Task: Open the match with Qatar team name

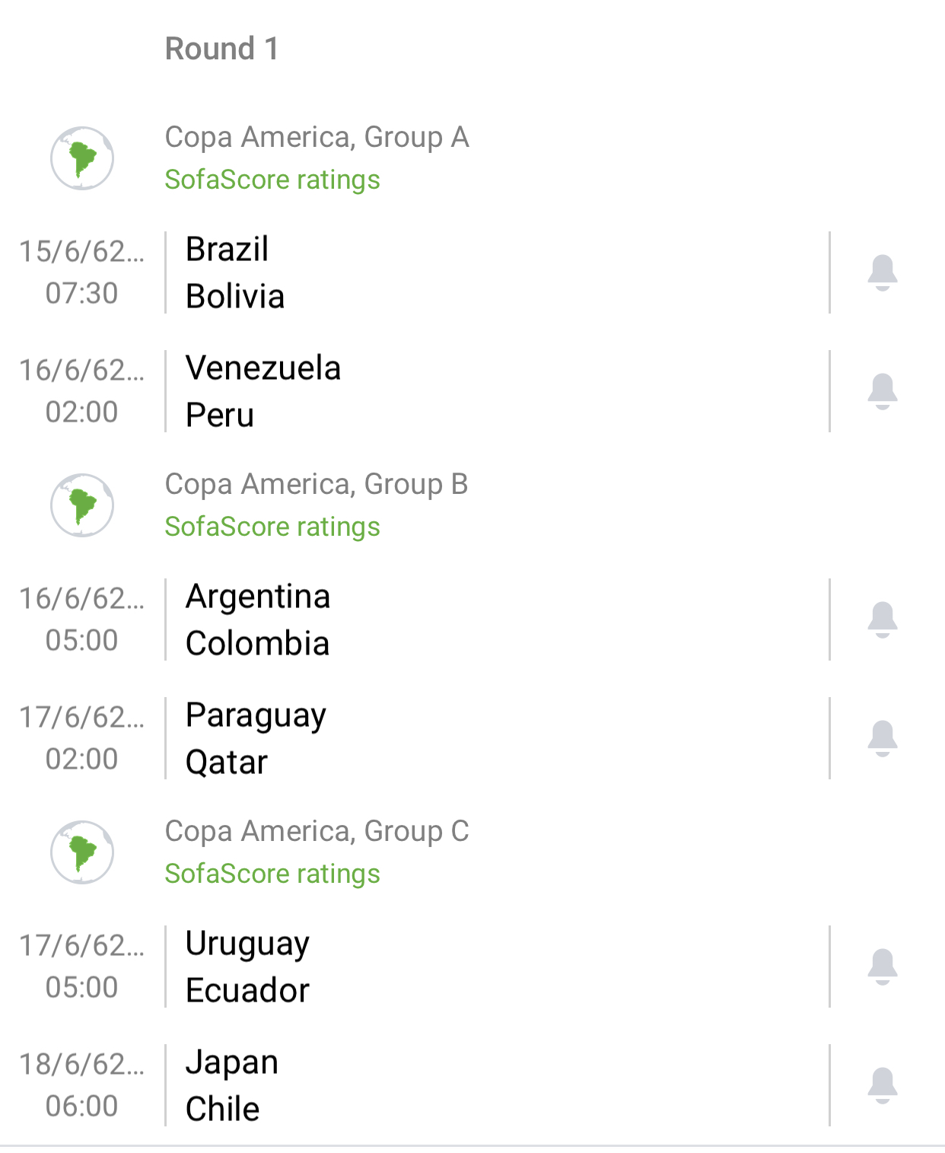Action: point(227,762)
